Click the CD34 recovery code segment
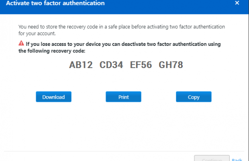The height and width of the screenshot is (161, 249). point(111,65)
